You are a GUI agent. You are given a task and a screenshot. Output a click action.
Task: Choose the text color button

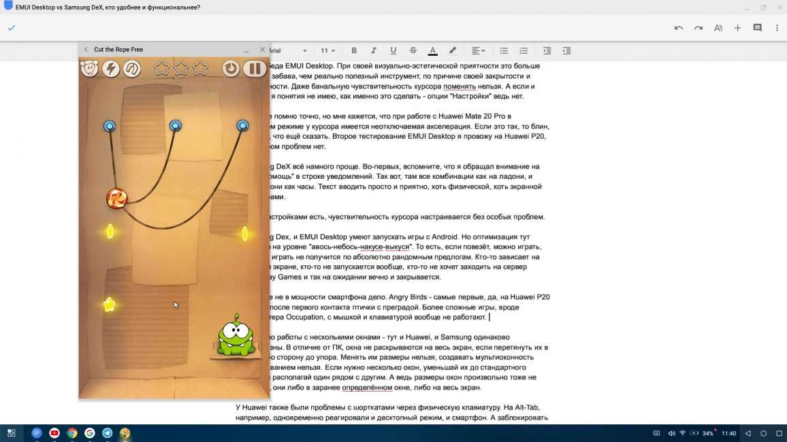click(x=432, y=51)
